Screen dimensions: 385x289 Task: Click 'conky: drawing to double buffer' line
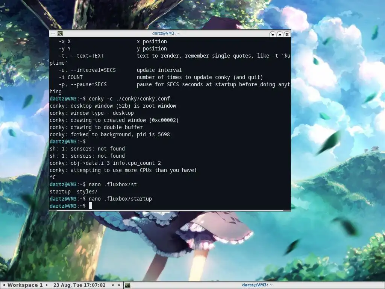96,127
